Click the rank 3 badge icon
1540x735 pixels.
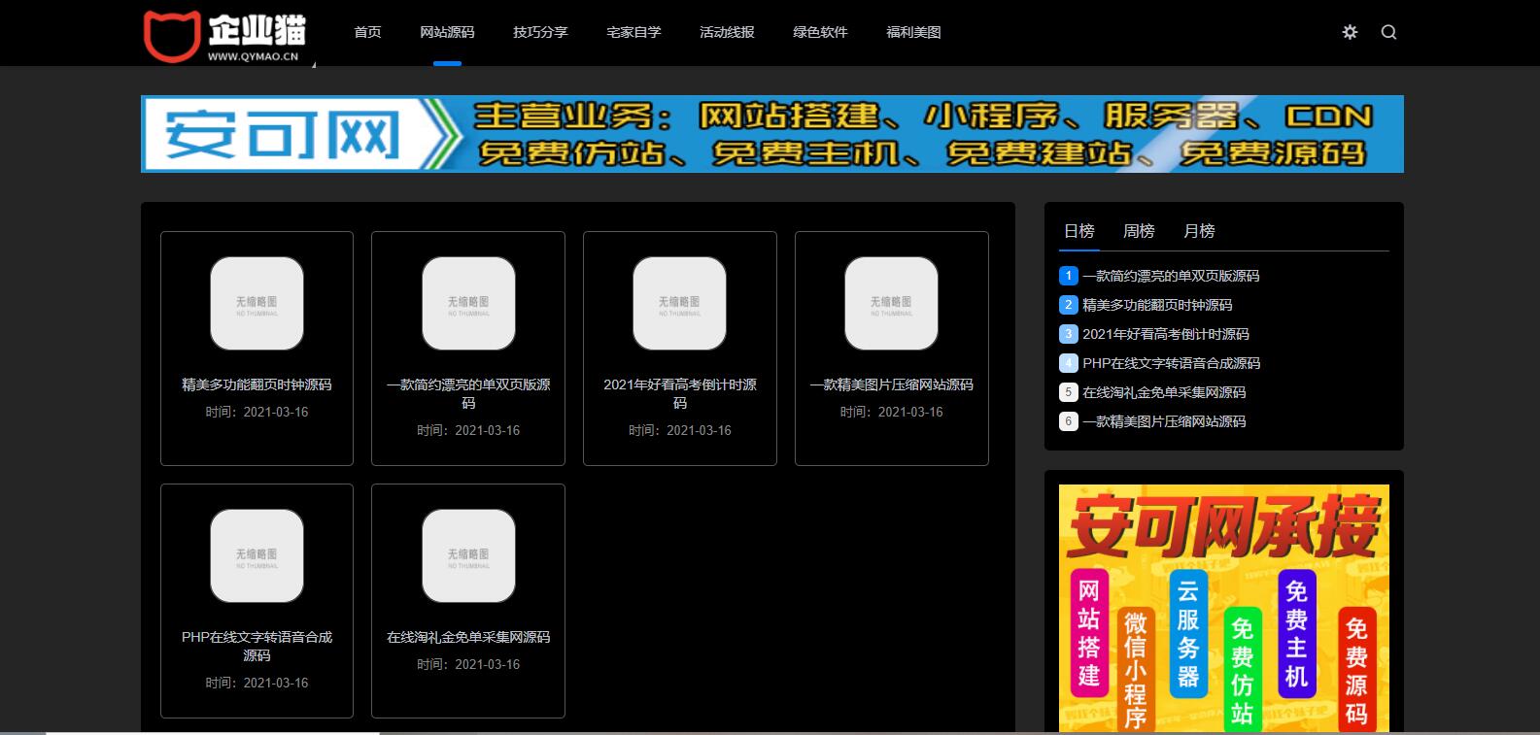click(x=1068, y=334)
